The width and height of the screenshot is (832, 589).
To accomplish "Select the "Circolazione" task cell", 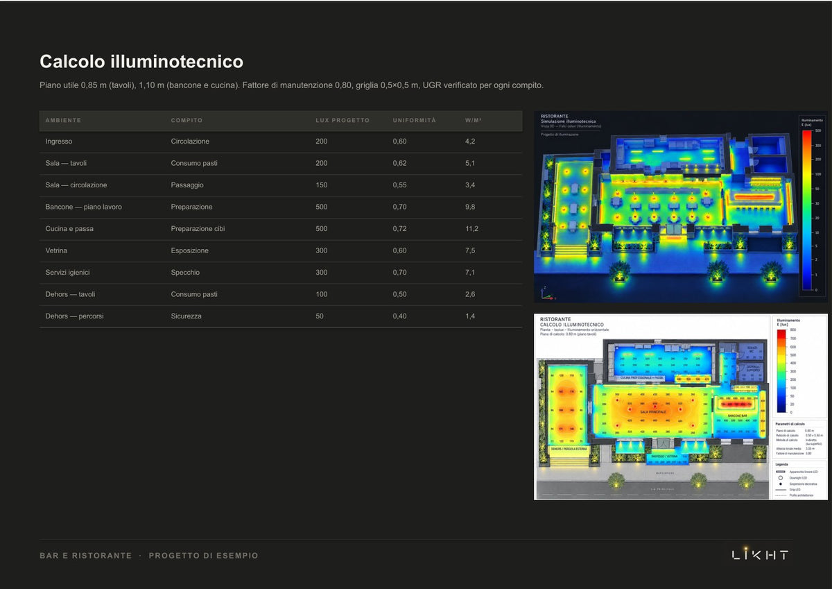I will [190, 142].
